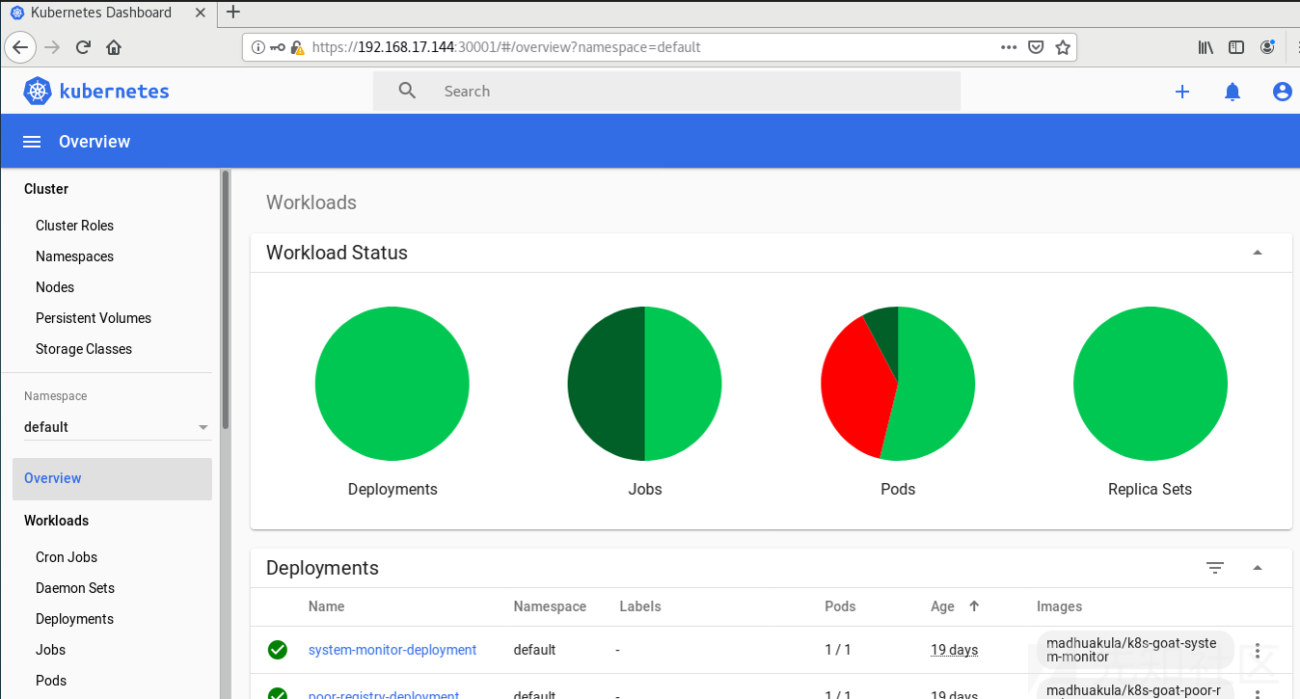Open Storage Classes in sidebar
Viewport: 1300px width, 699px height.
click(84, 349)
